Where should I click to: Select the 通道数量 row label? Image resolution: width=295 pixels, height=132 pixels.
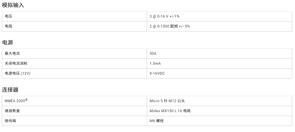(x=12, y=111)
